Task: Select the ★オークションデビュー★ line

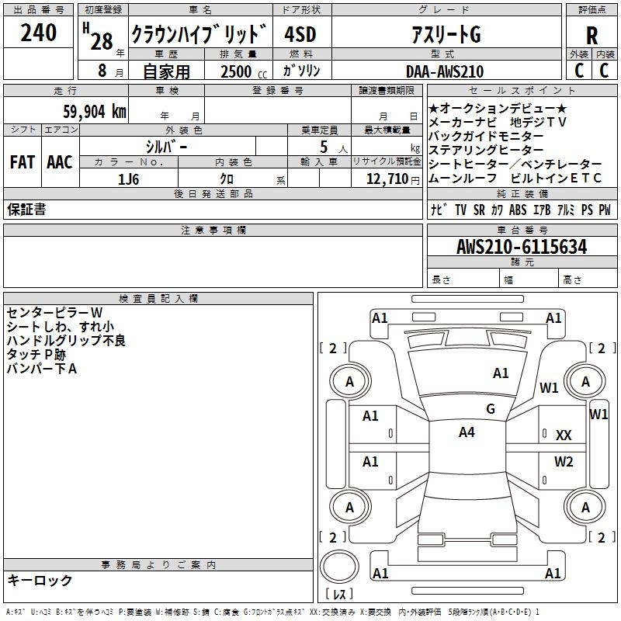Action: coord(498,108)
